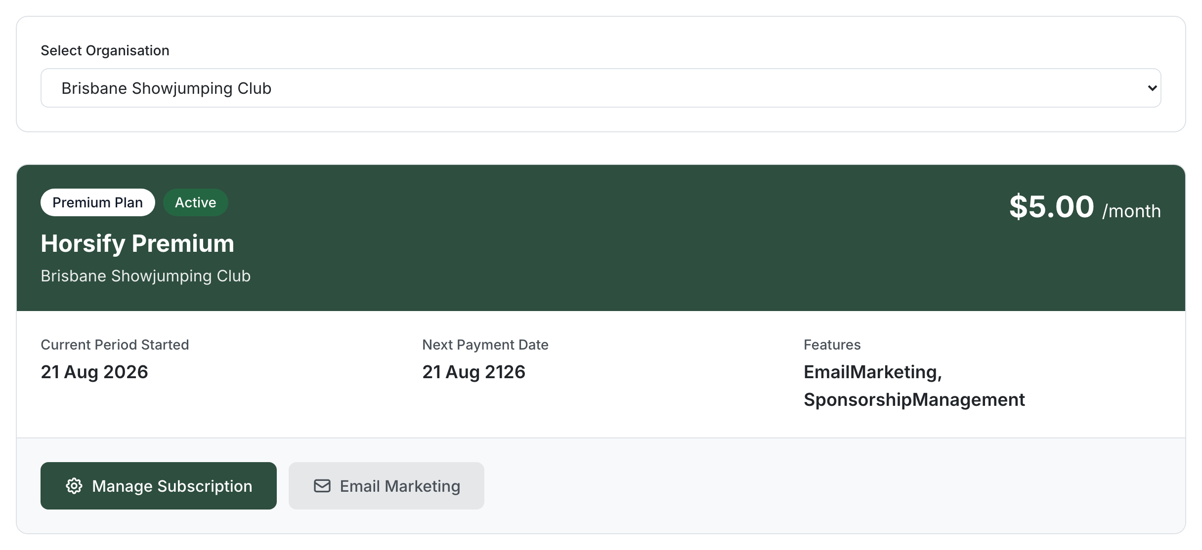Click the envelope icon beside Email Marketing
This screenshot has height=550, width=1202.
(x=322, y=486)
